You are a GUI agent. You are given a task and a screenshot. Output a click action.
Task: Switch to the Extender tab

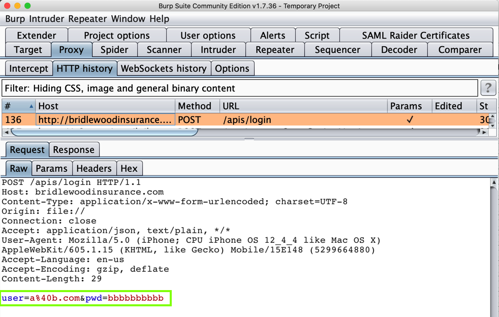pyautogui.click(x=36, y=35)
